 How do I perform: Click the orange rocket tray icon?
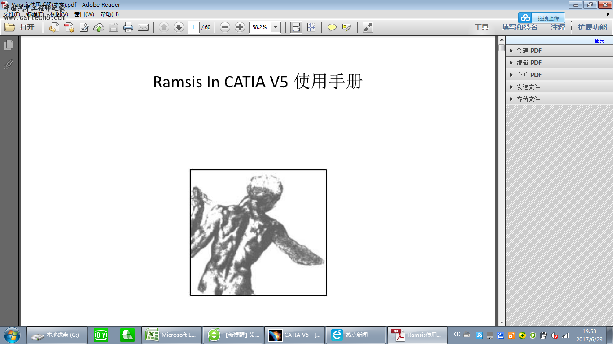(511, 335)
